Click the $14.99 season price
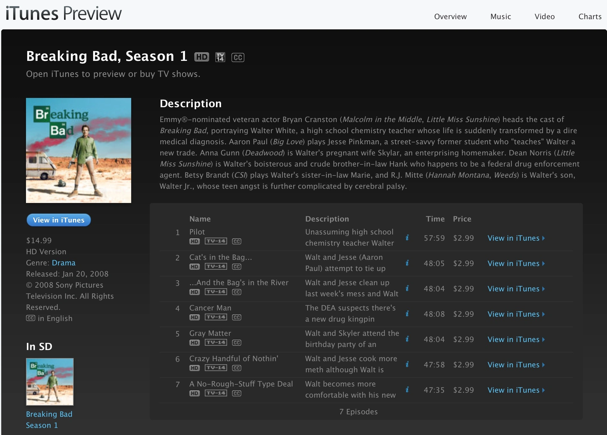The image size is (607, 435). coord(39,241)
